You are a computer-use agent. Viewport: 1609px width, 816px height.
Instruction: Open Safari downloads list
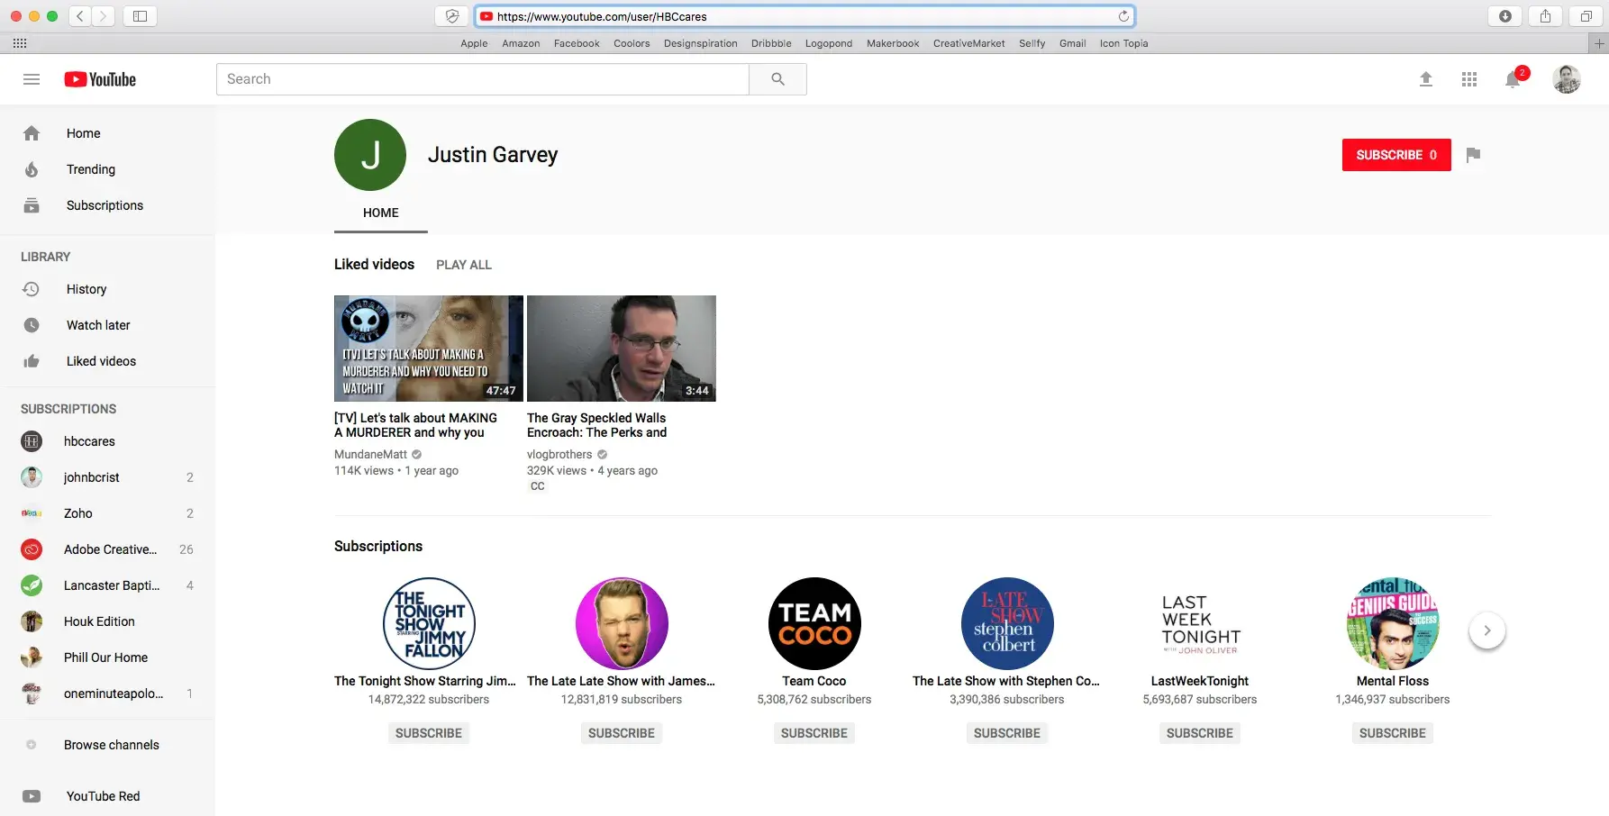(x=1504, y=16)
